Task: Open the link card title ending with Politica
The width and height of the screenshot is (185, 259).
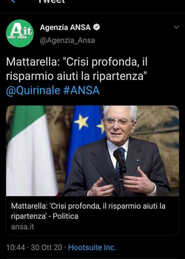Action: pyautogui.click(x=88, y=211)
